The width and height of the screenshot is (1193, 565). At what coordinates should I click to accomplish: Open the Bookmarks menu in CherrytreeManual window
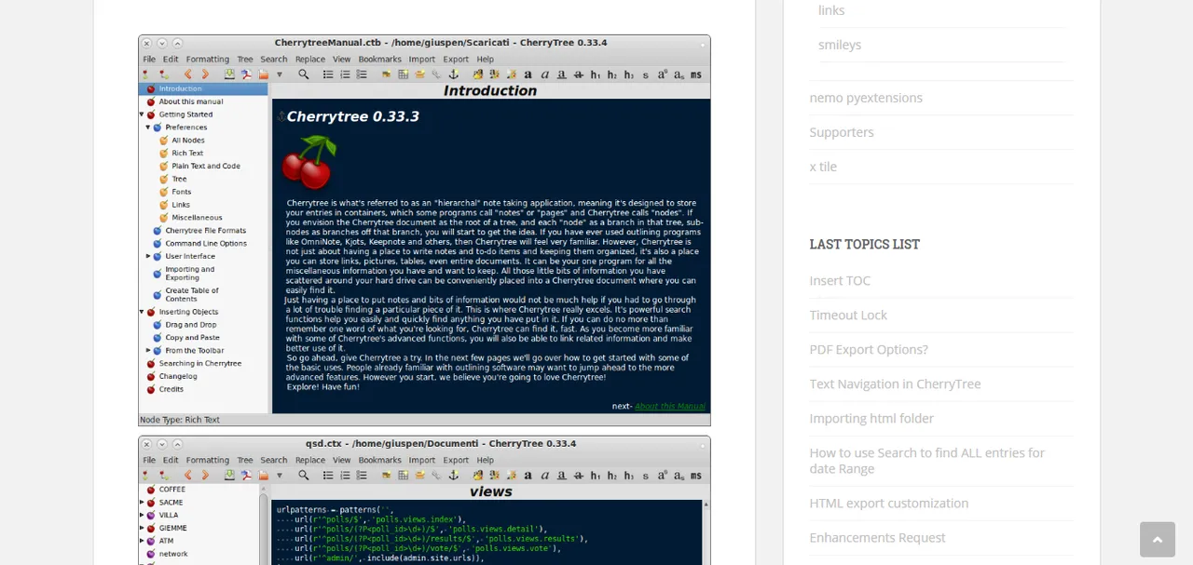tap(379, 59)
